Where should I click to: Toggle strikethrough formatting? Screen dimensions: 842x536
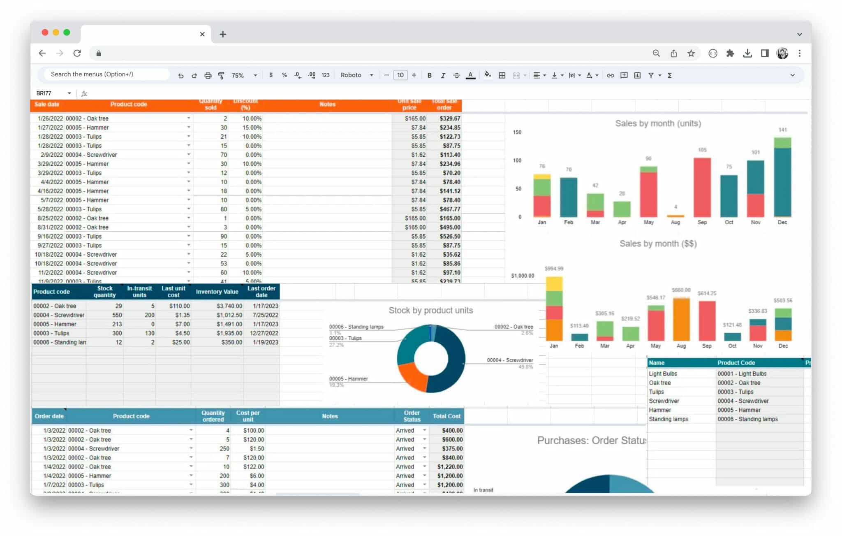(x=457, y=75)
